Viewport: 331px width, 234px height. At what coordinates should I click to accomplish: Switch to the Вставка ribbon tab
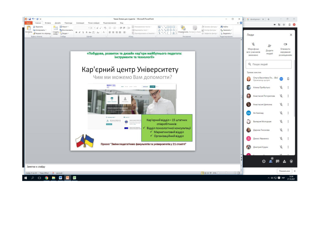point(48,23)
